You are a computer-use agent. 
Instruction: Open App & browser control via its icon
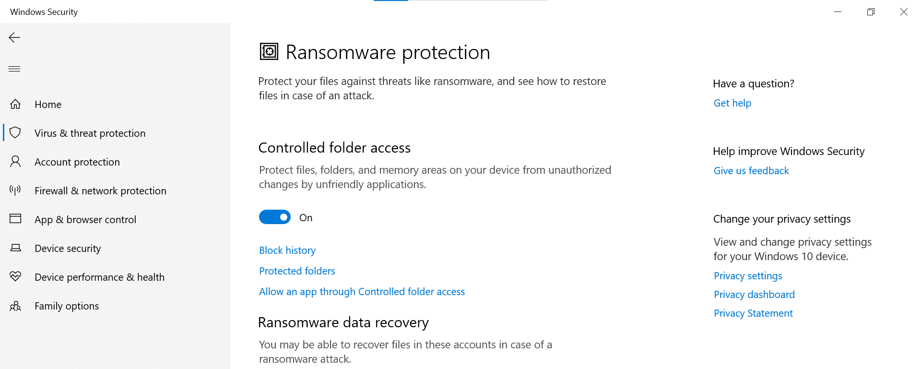coord(15,219)
